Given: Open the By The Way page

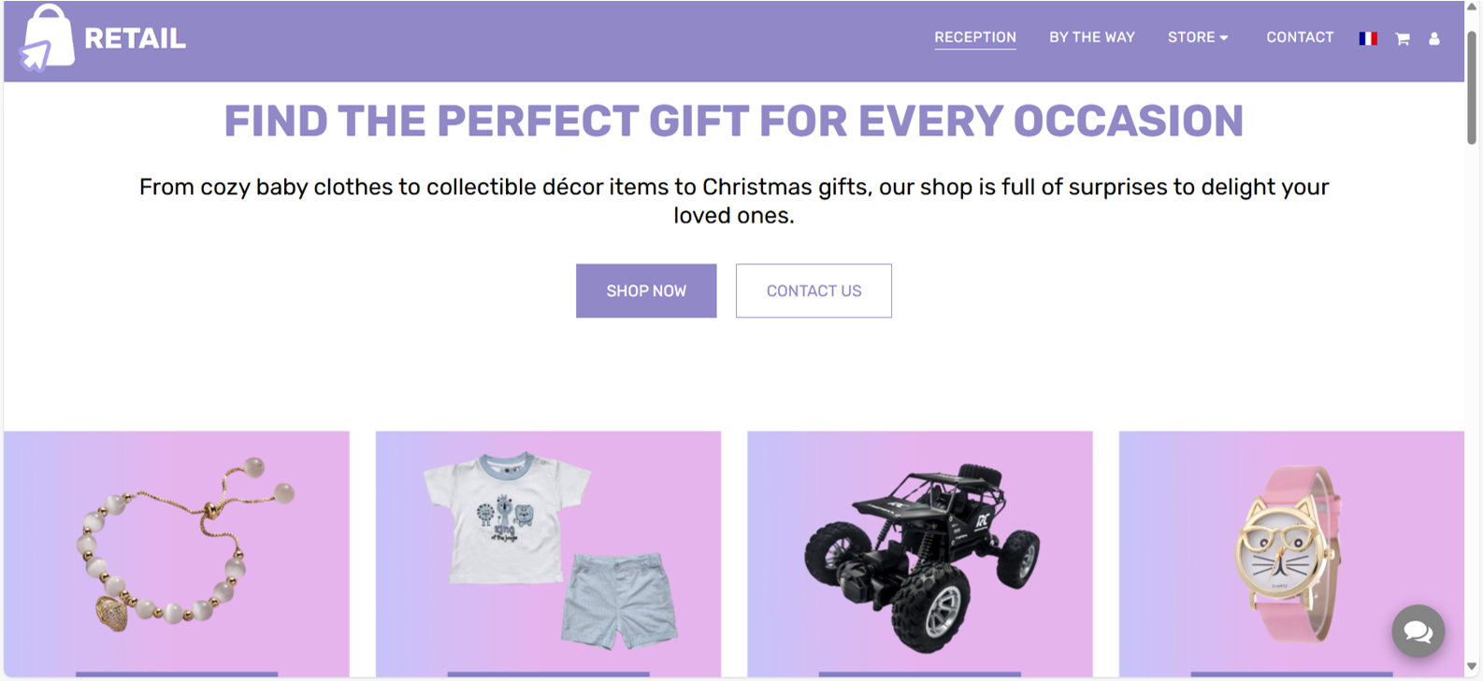Looking at the screenshot, I should (x=1091, y=37).
